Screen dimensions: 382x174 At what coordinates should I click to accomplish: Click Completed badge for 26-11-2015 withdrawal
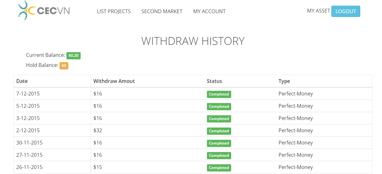(219, 168)
